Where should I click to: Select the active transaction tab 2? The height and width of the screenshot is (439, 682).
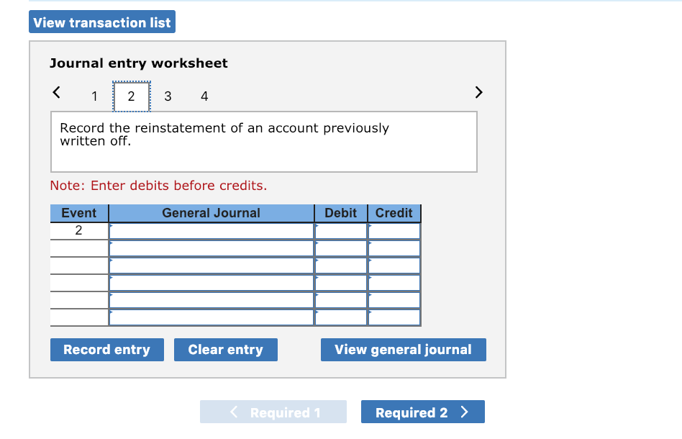[131, 96]
